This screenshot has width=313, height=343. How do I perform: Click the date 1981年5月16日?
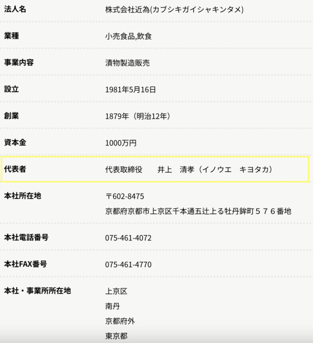coord(130,90)
